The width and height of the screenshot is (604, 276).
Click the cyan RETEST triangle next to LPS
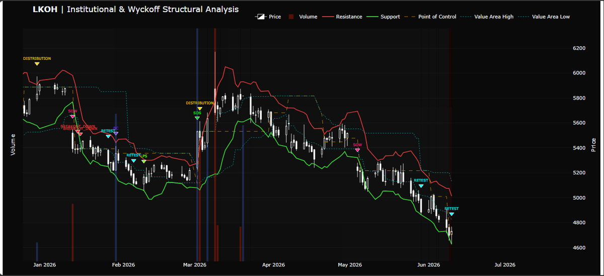[133, 161]
